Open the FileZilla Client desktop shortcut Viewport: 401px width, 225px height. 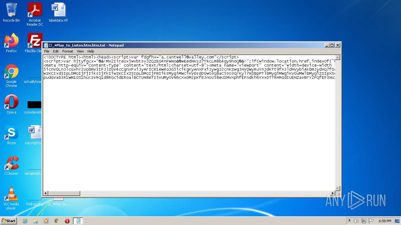click(x=34, y=43)
